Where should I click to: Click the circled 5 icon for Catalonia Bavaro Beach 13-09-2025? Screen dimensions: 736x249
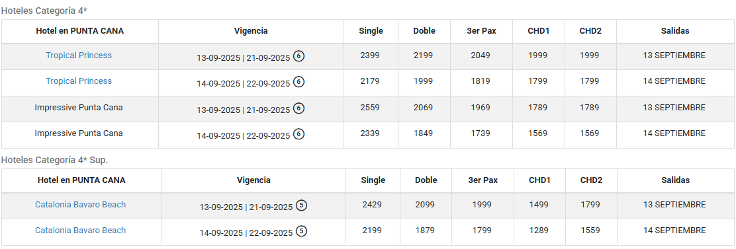click(x=302, y=205)
